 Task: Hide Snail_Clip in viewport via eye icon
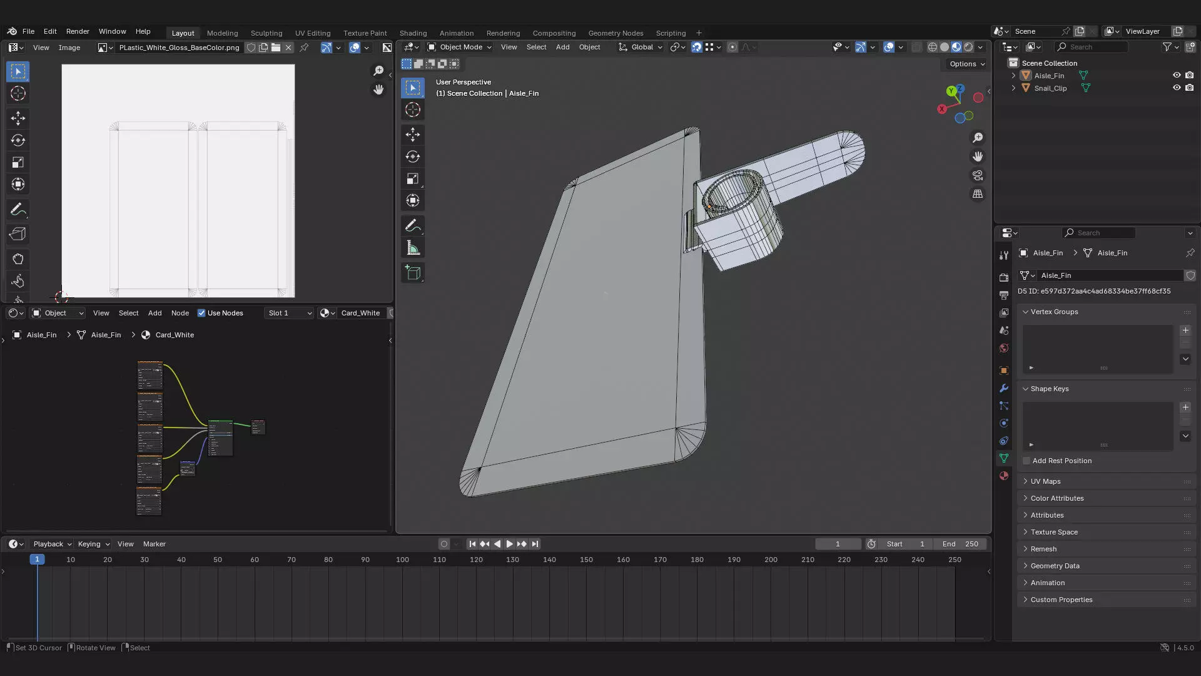tap(1177, 88)
